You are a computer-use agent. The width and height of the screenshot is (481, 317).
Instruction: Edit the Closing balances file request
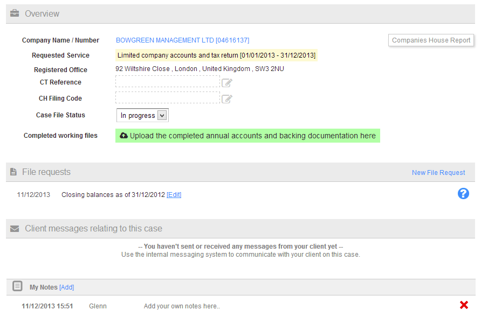pyautogui.click(x=174, y=195)
